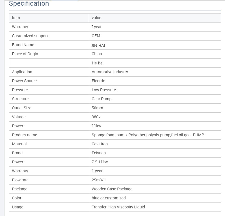This screenshot has height=216, width=225.
Task: Click the 'Place of Origin' label
Action: [x=25, y=54]
